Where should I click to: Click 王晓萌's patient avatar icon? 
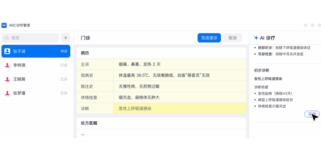7,79
